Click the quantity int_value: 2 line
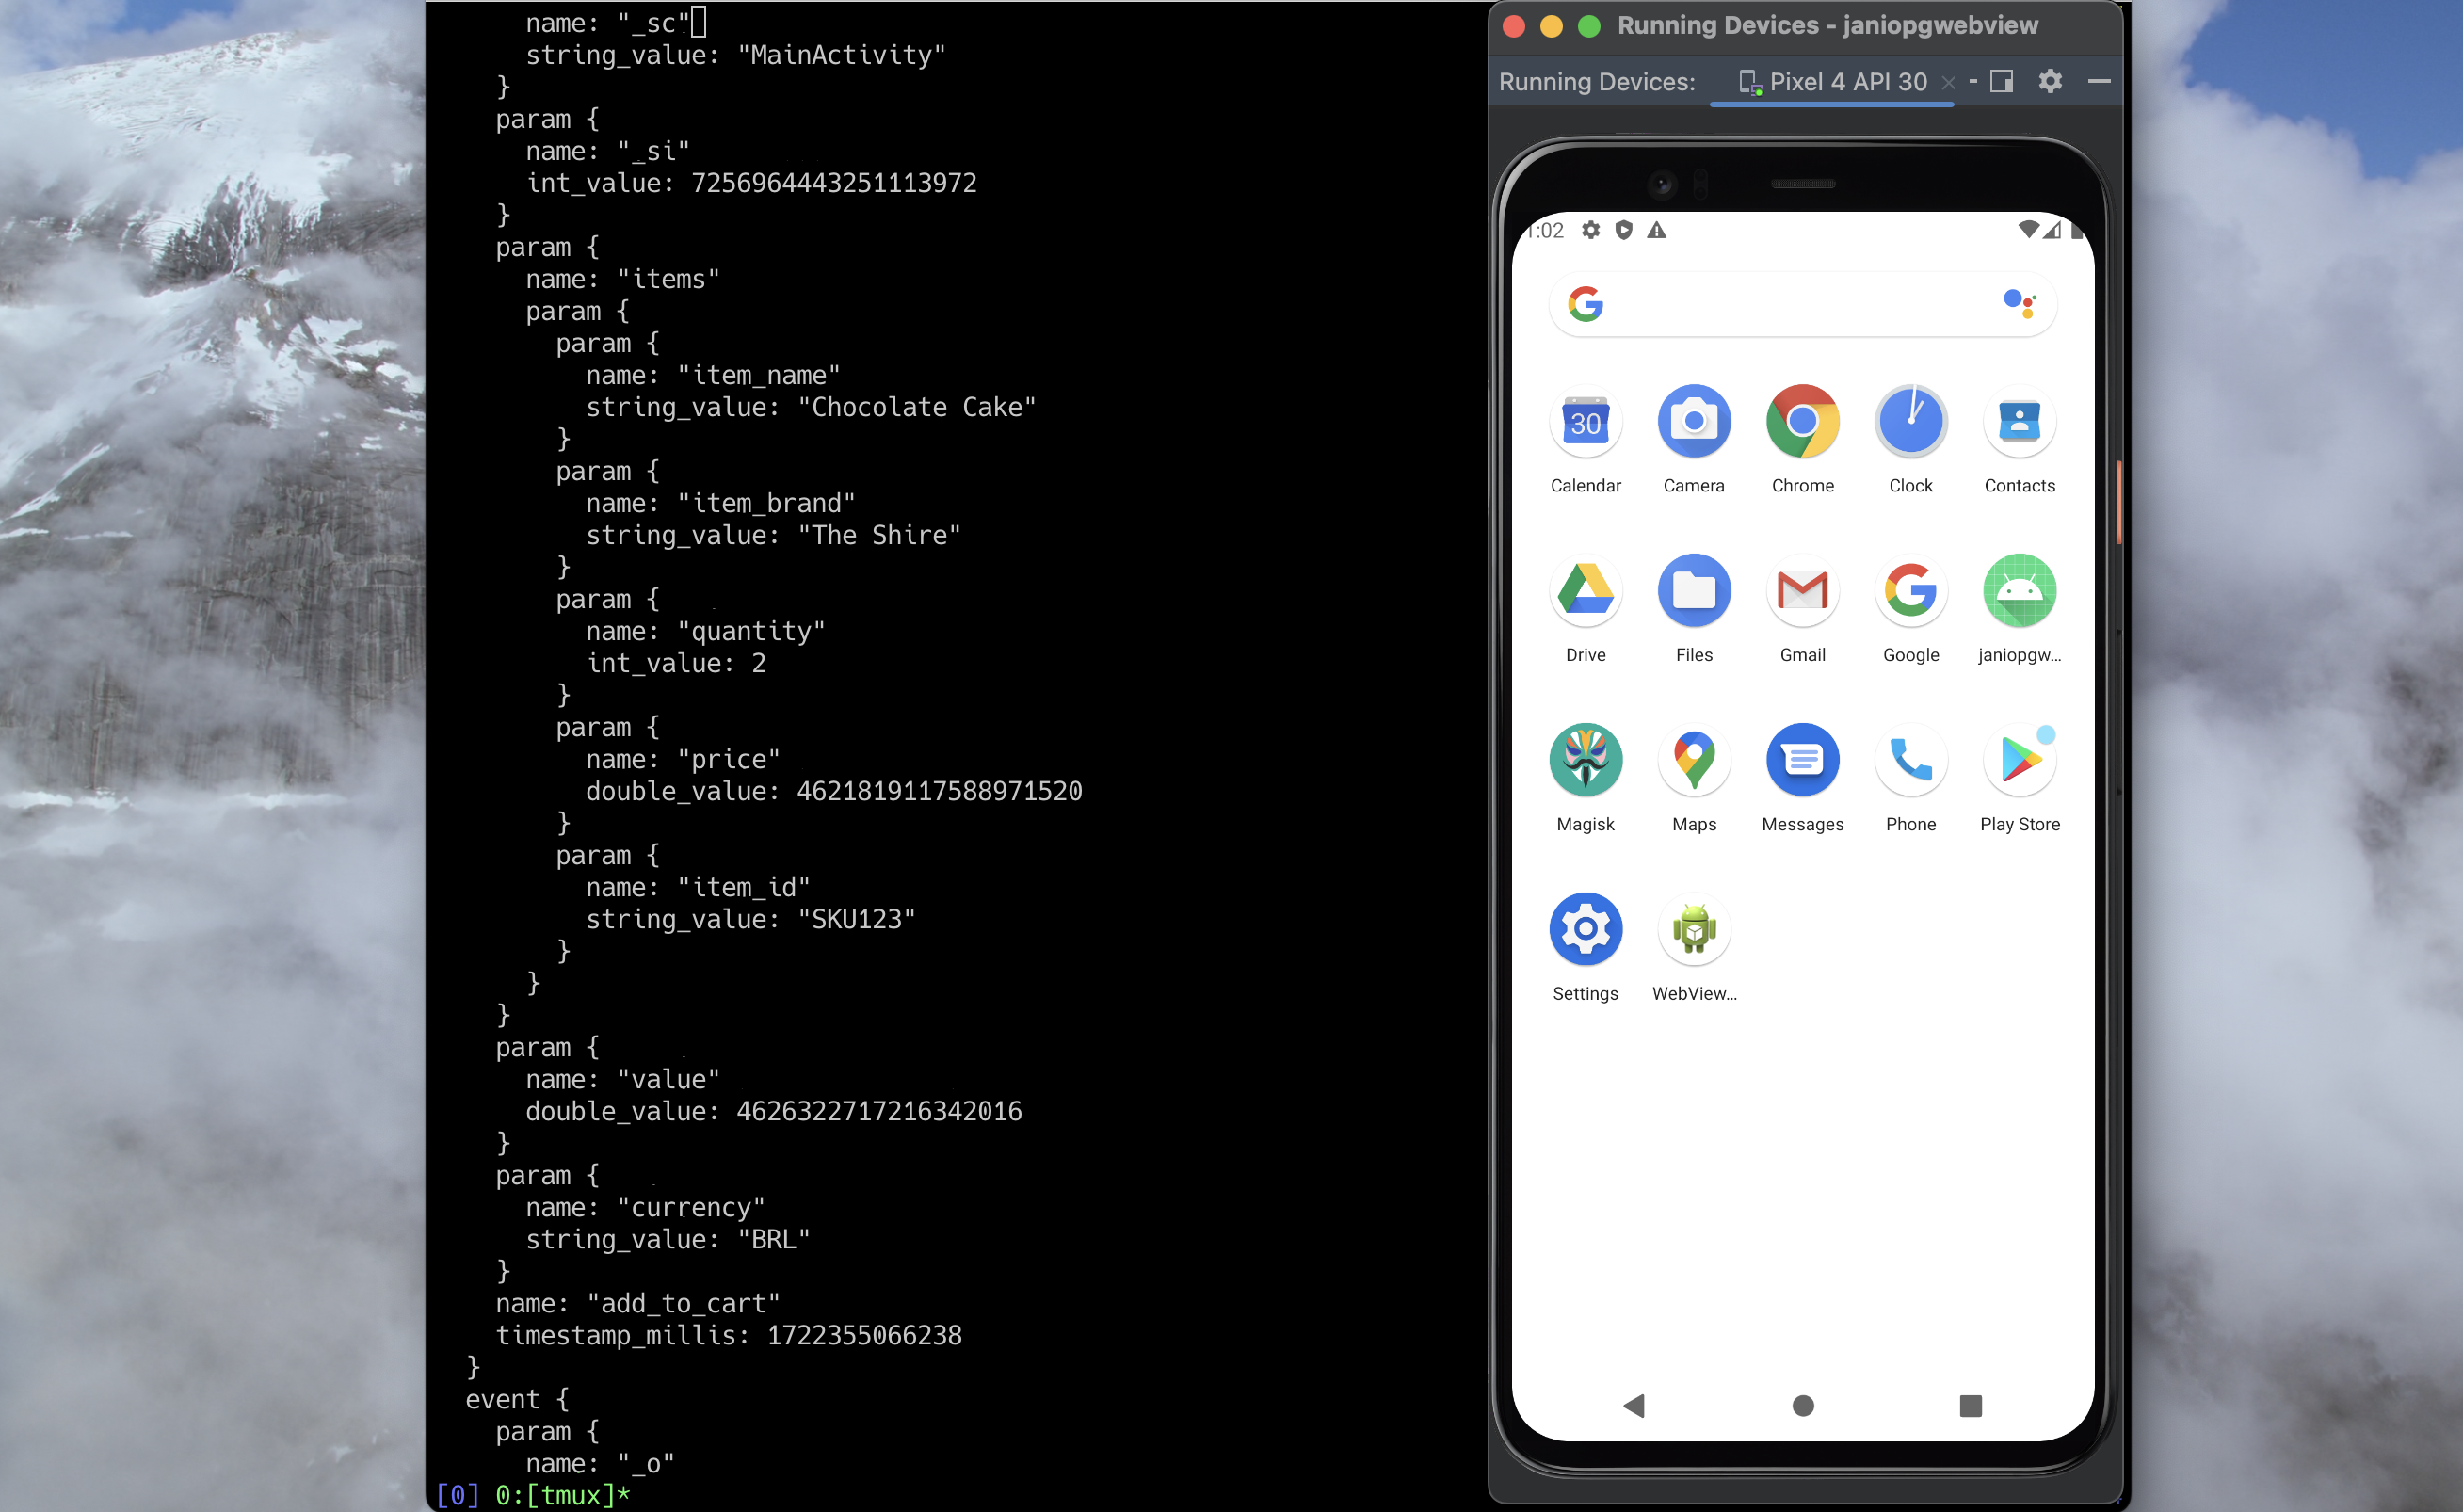 [x=676, y=663]
